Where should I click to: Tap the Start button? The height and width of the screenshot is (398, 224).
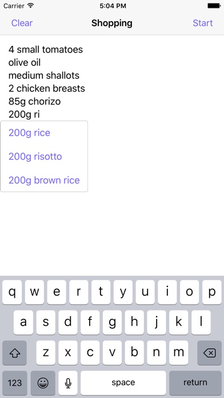pos(202,23)
